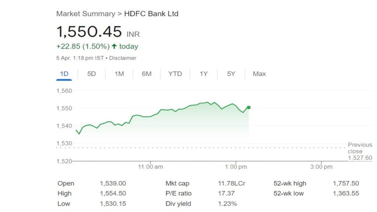Click the Previous close value 1,527.60
The width and height of the screenshot is (377, 212).
[360, 158]
